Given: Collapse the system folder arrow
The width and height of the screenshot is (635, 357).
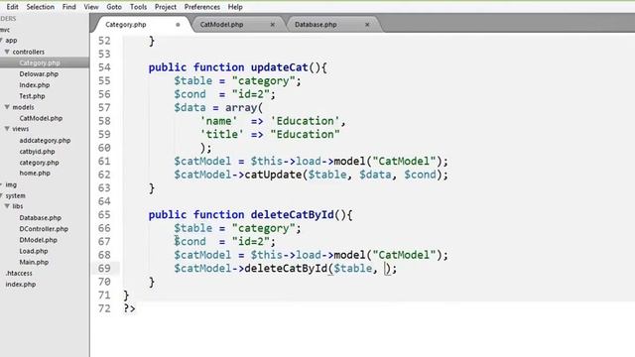Looking at the screenshot, I should (2, 195).
